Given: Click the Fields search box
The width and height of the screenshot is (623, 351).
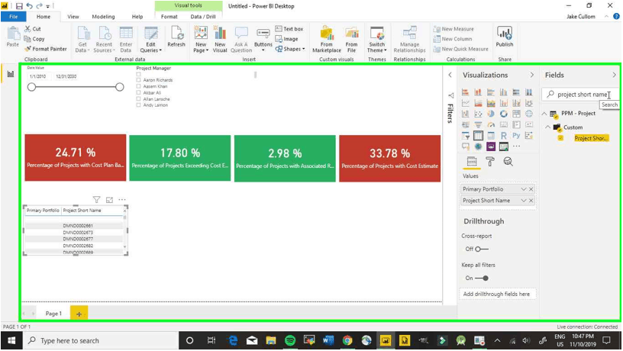Looking at the screenshot, I should click(x=580, y=95).
